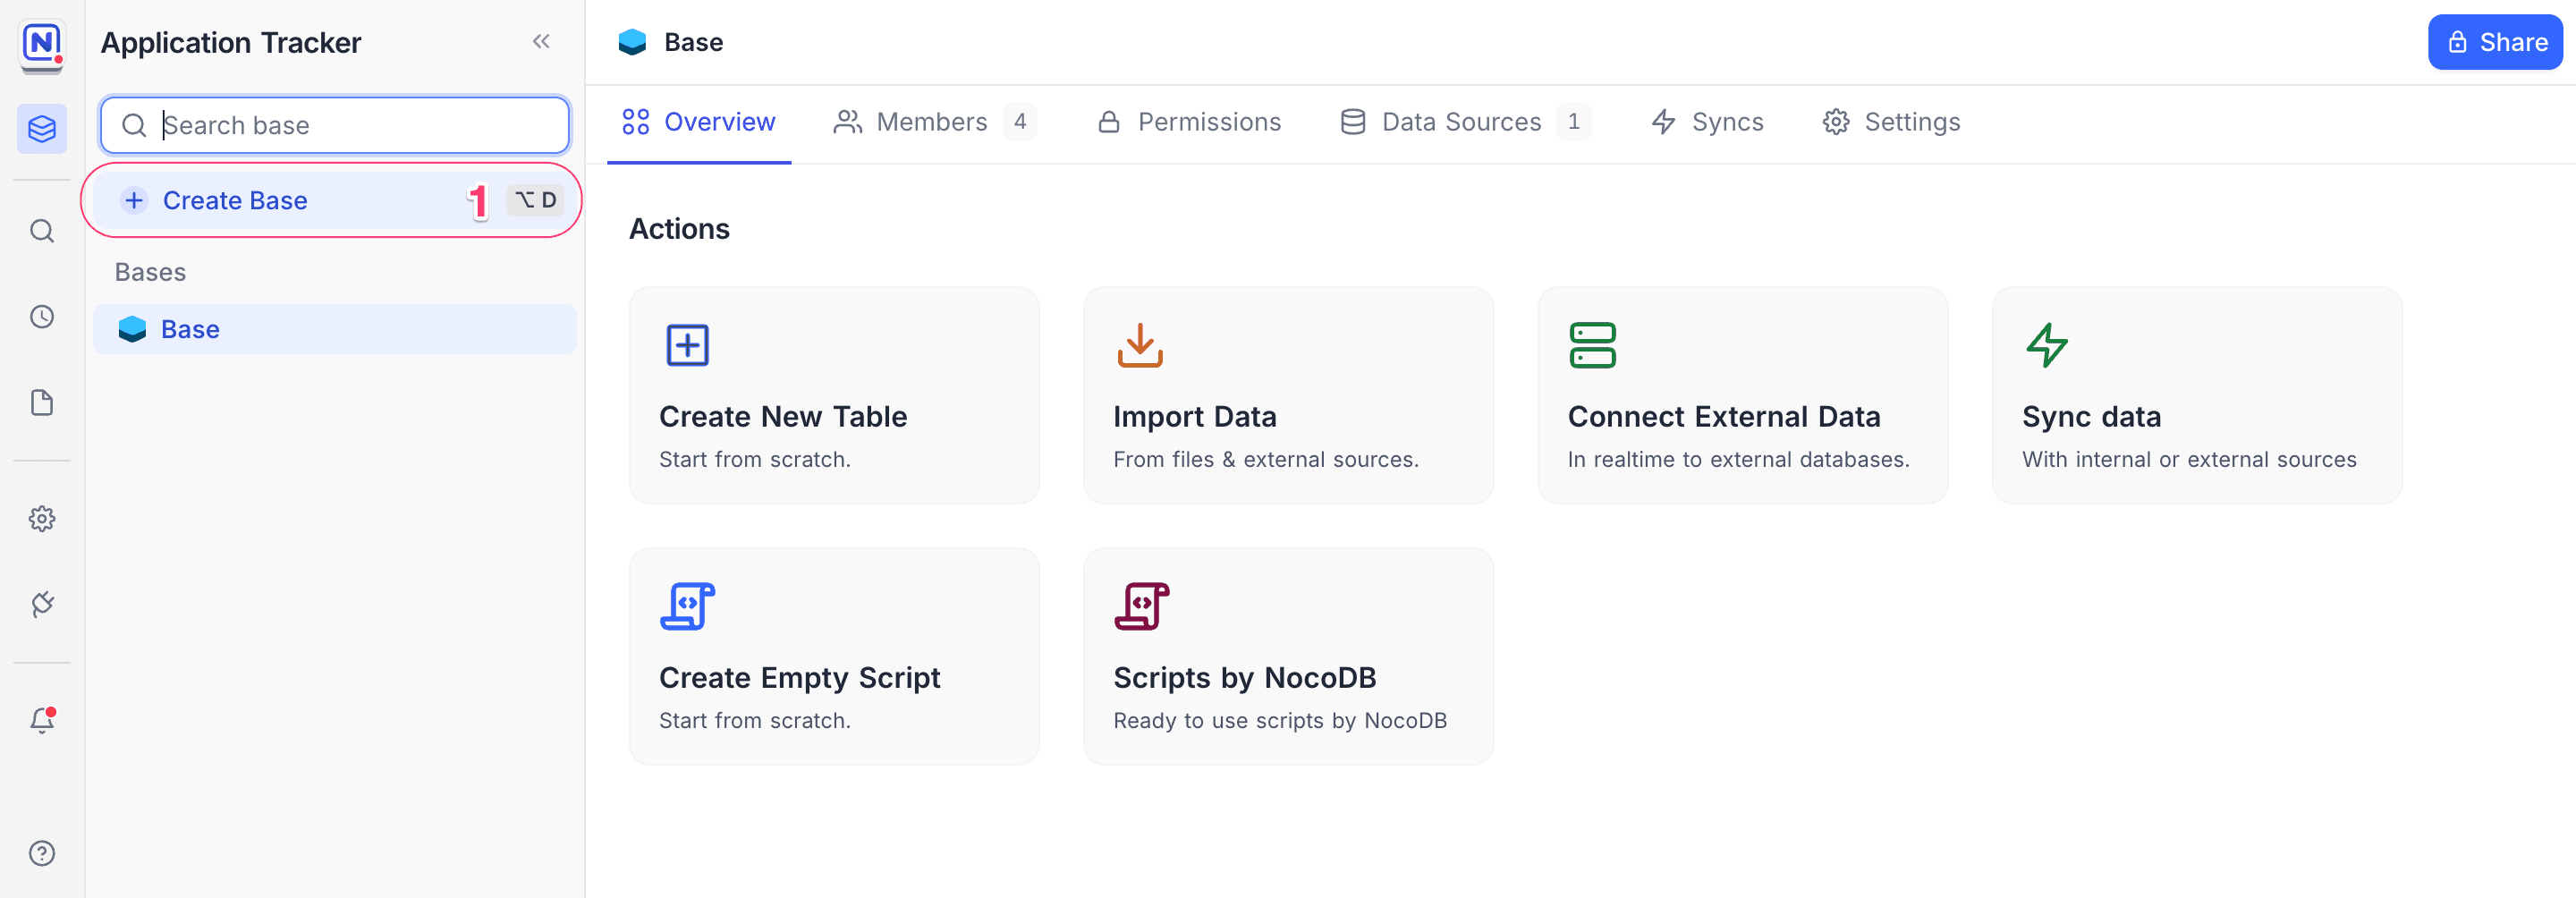Click the plug integrations icon
Viewport: 2576px width, 898px height.
[x=42, y=604]
